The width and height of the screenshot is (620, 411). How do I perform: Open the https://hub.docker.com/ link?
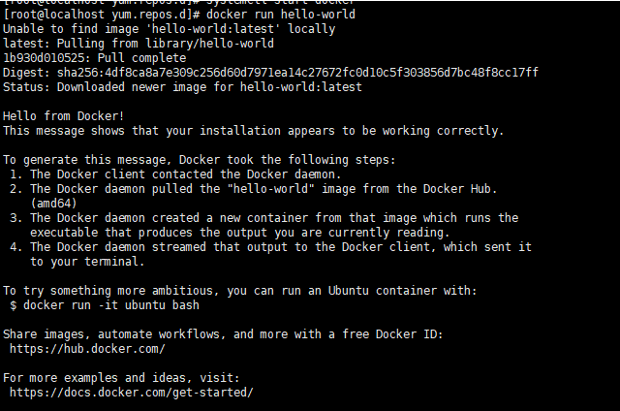87,348
